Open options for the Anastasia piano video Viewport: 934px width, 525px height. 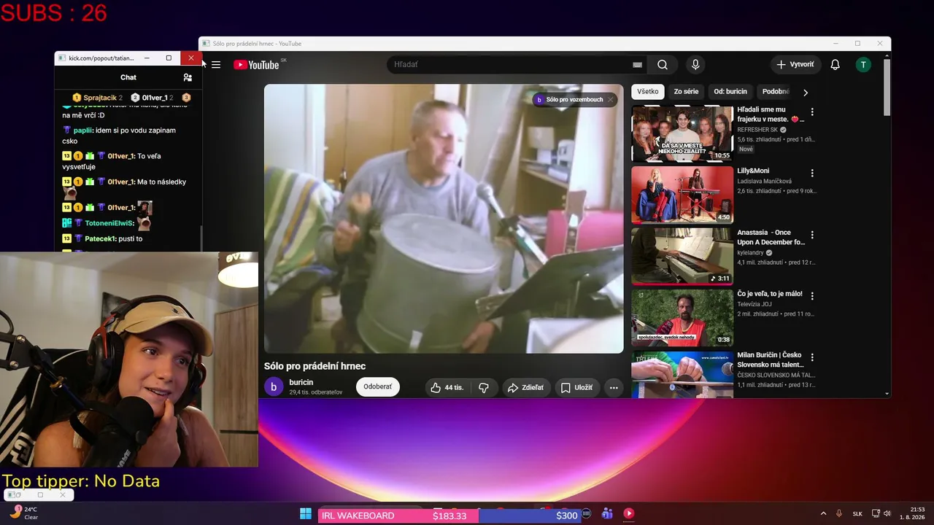(812, 236)
